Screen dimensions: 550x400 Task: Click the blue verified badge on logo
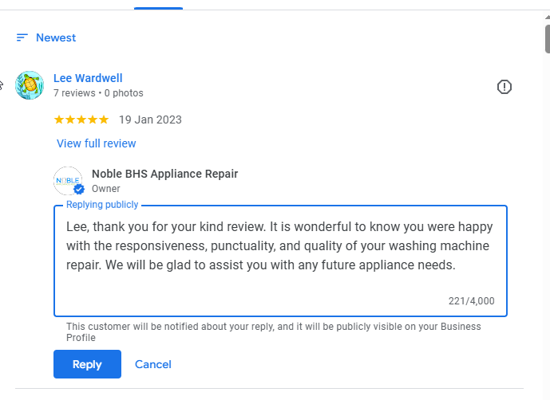click(79, 190)
